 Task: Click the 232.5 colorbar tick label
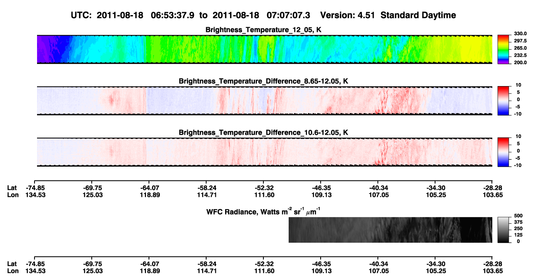(520, 55)
